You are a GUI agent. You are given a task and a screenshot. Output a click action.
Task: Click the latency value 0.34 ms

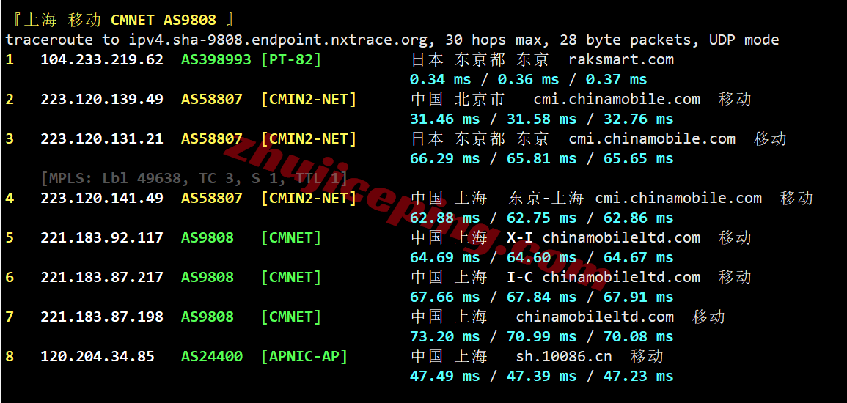[440, 79]
